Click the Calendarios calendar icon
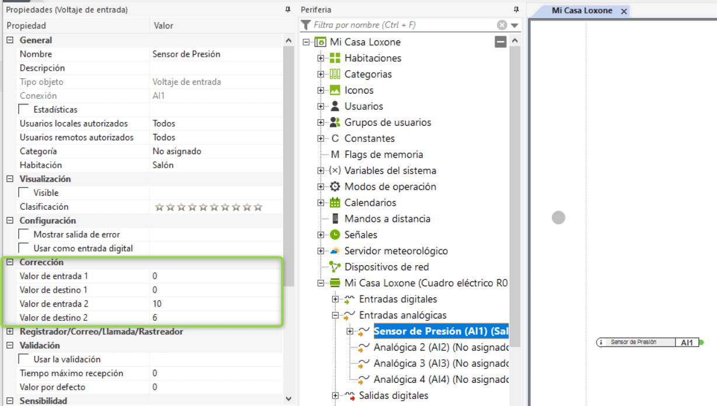 pyautogui.click(x=335, y=203)
